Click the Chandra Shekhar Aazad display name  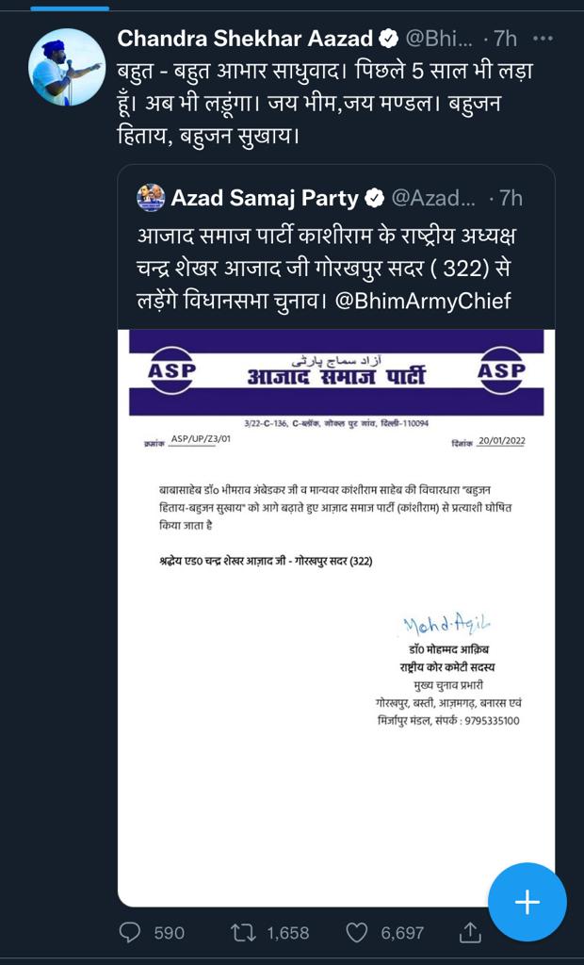click(x=245, y=39)
